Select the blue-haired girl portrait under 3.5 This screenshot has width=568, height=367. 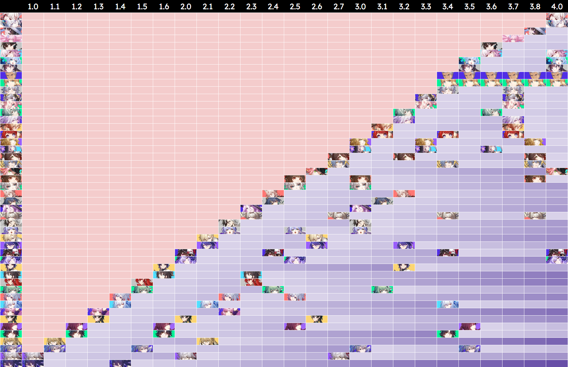pos(469,61)
